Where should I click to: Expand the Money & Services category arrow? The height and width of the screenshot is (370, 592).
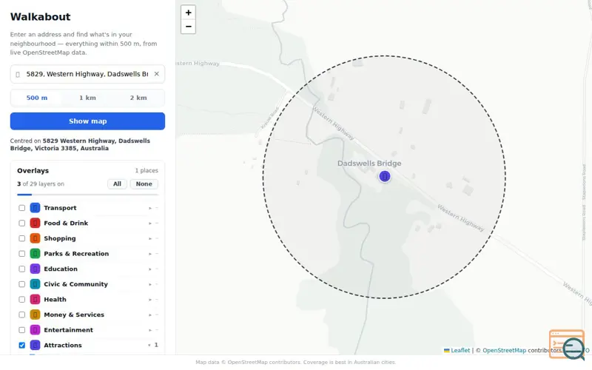pos(150,315)
